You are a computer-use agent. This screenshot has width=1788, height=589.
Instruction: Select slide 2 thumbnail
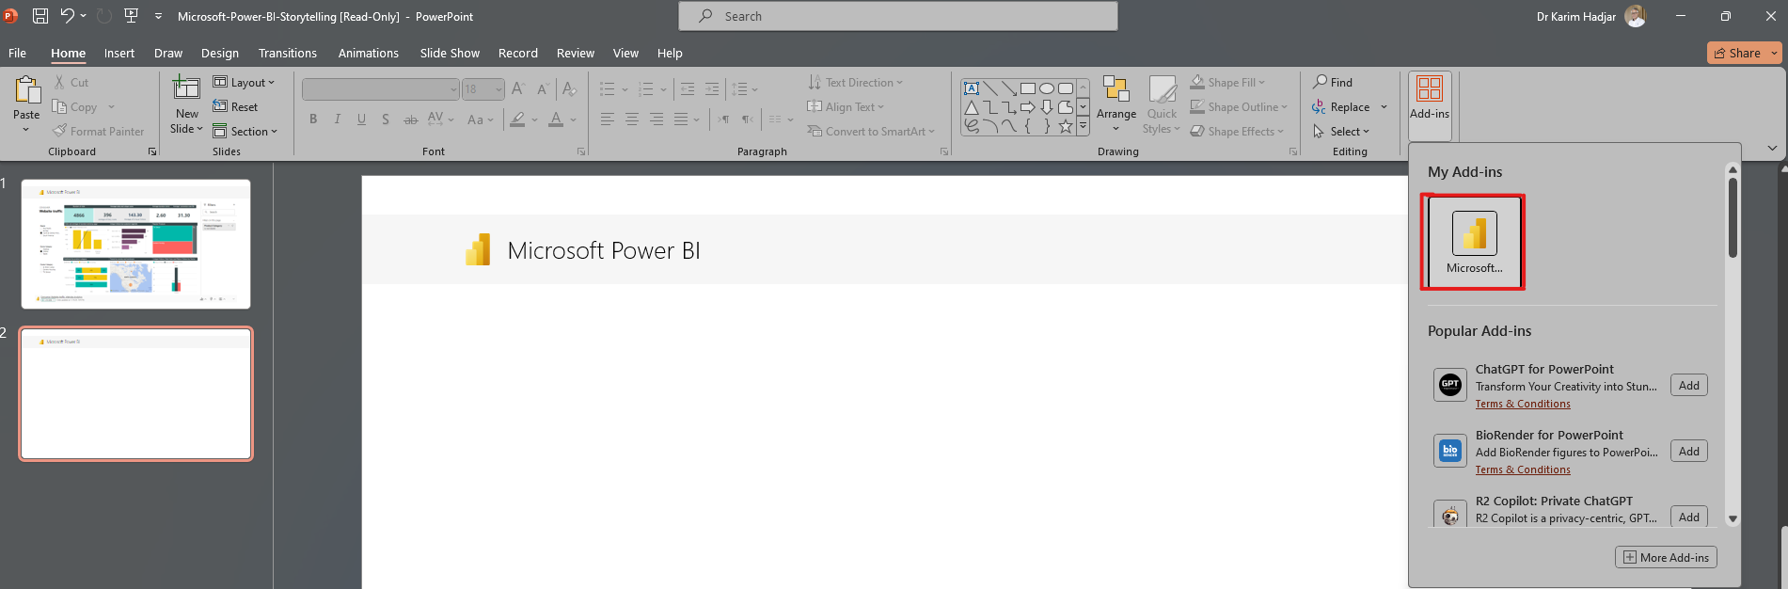(136, 394)
